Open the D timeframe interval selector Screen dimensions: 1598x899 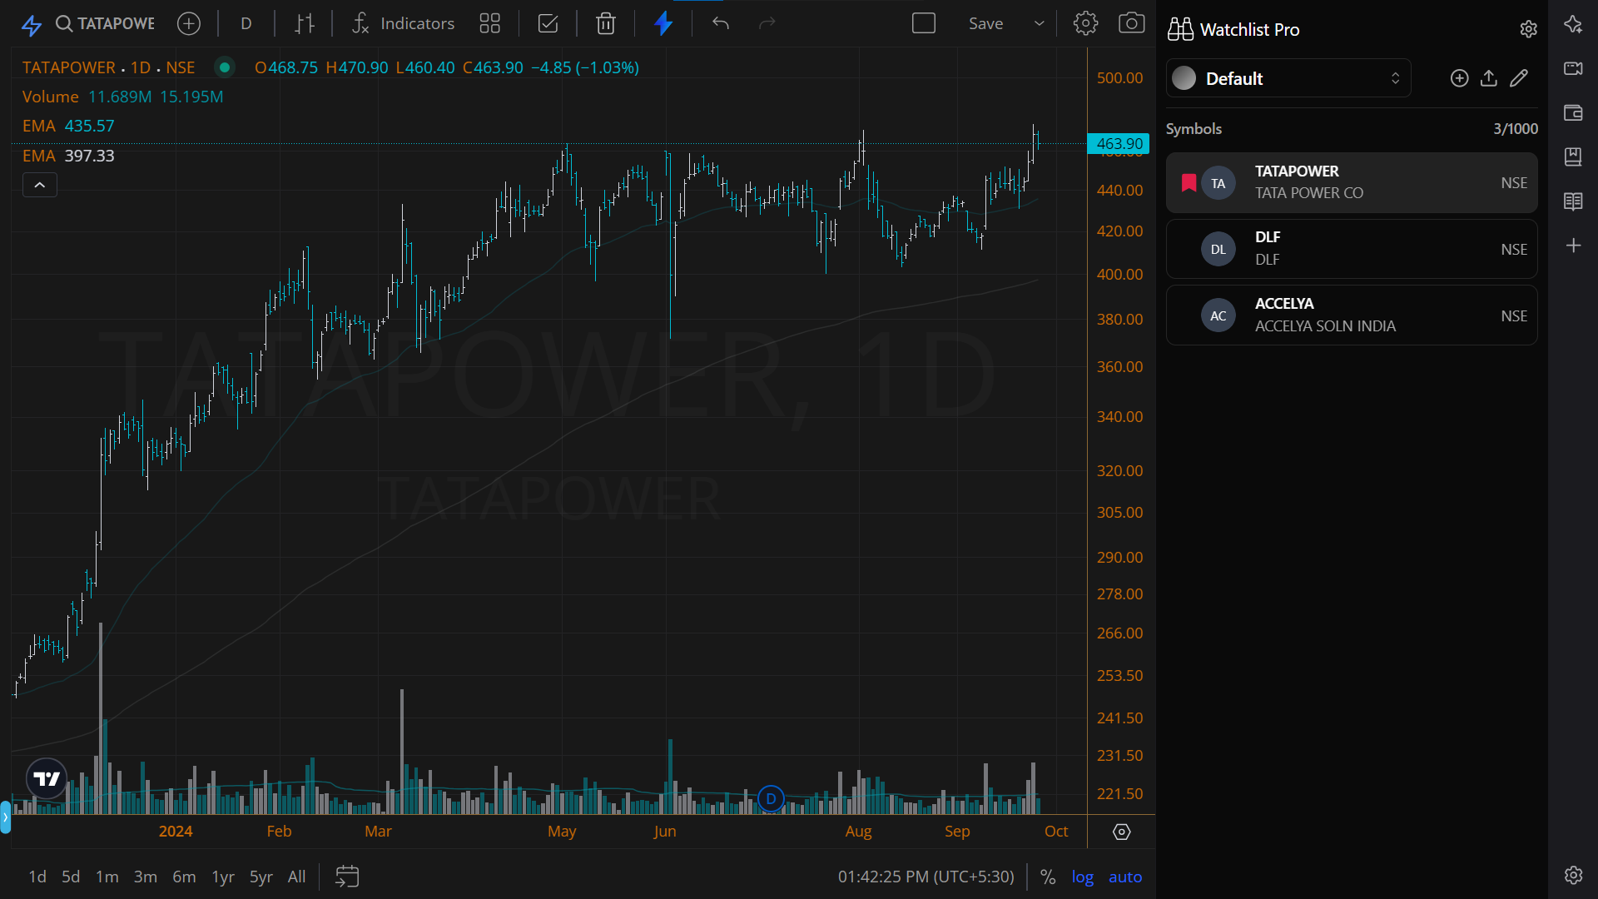(246, 23)
